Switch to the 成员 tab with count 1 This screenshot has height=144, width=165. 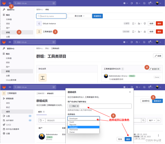(41, 112)
